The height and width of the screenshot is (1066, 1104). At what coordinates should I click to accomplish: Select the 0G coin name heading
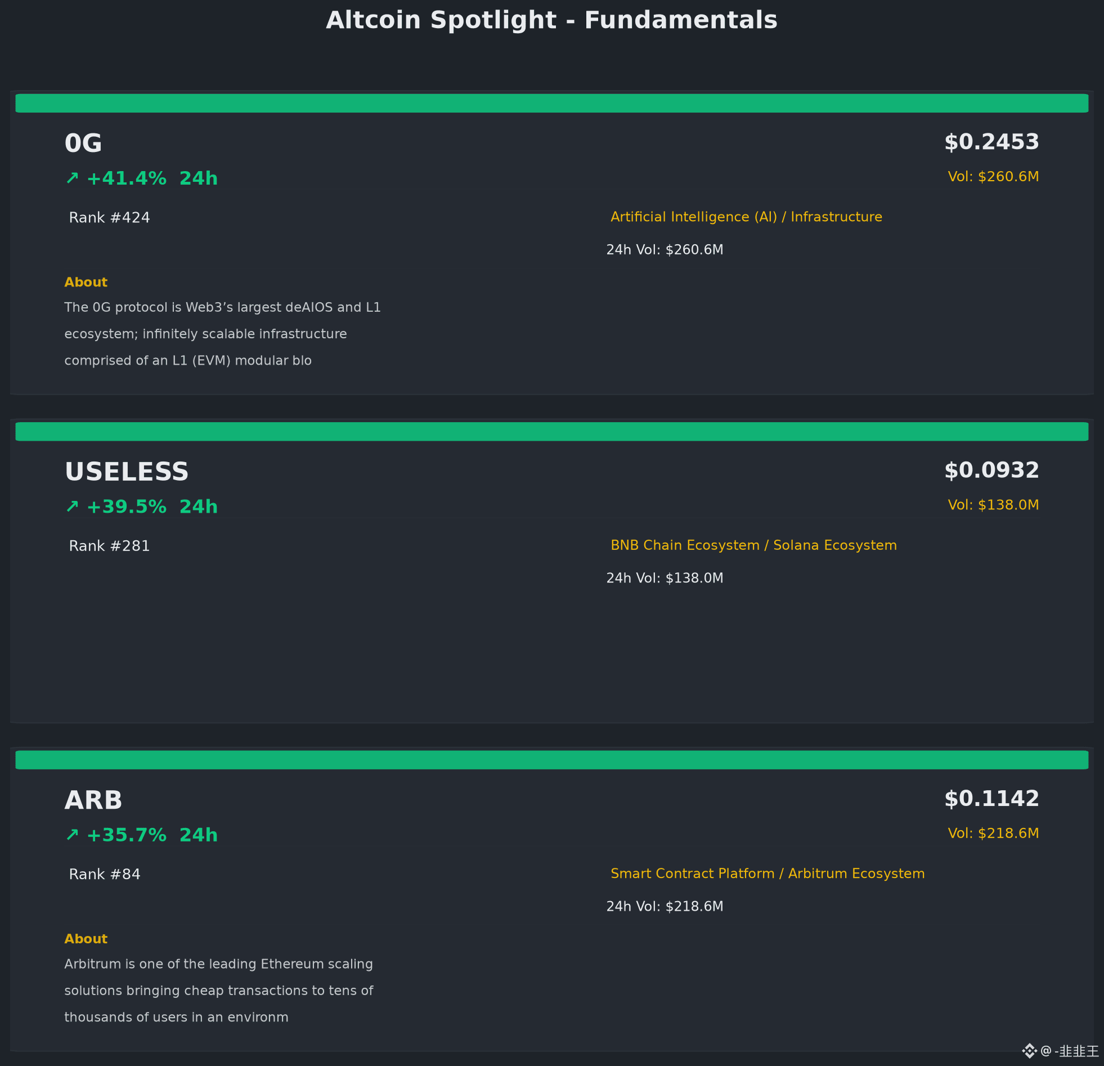tap(83, 143)
